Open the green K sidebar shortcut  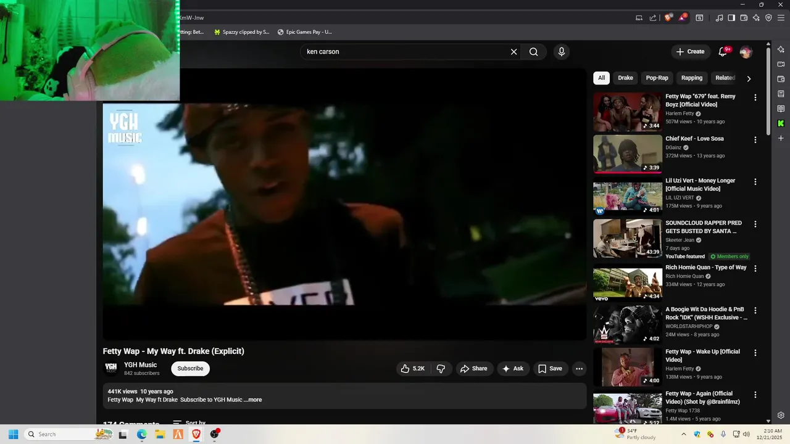(781, 123)
